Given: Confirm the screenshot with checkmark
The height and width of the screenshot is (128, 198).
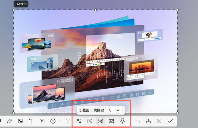Looking at the screenshot, I should tap(170, 121).
